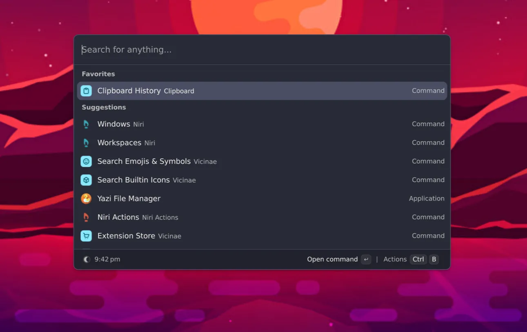
Task: Click 'Command' label on the Workspaces row
Action: [428, 143]
